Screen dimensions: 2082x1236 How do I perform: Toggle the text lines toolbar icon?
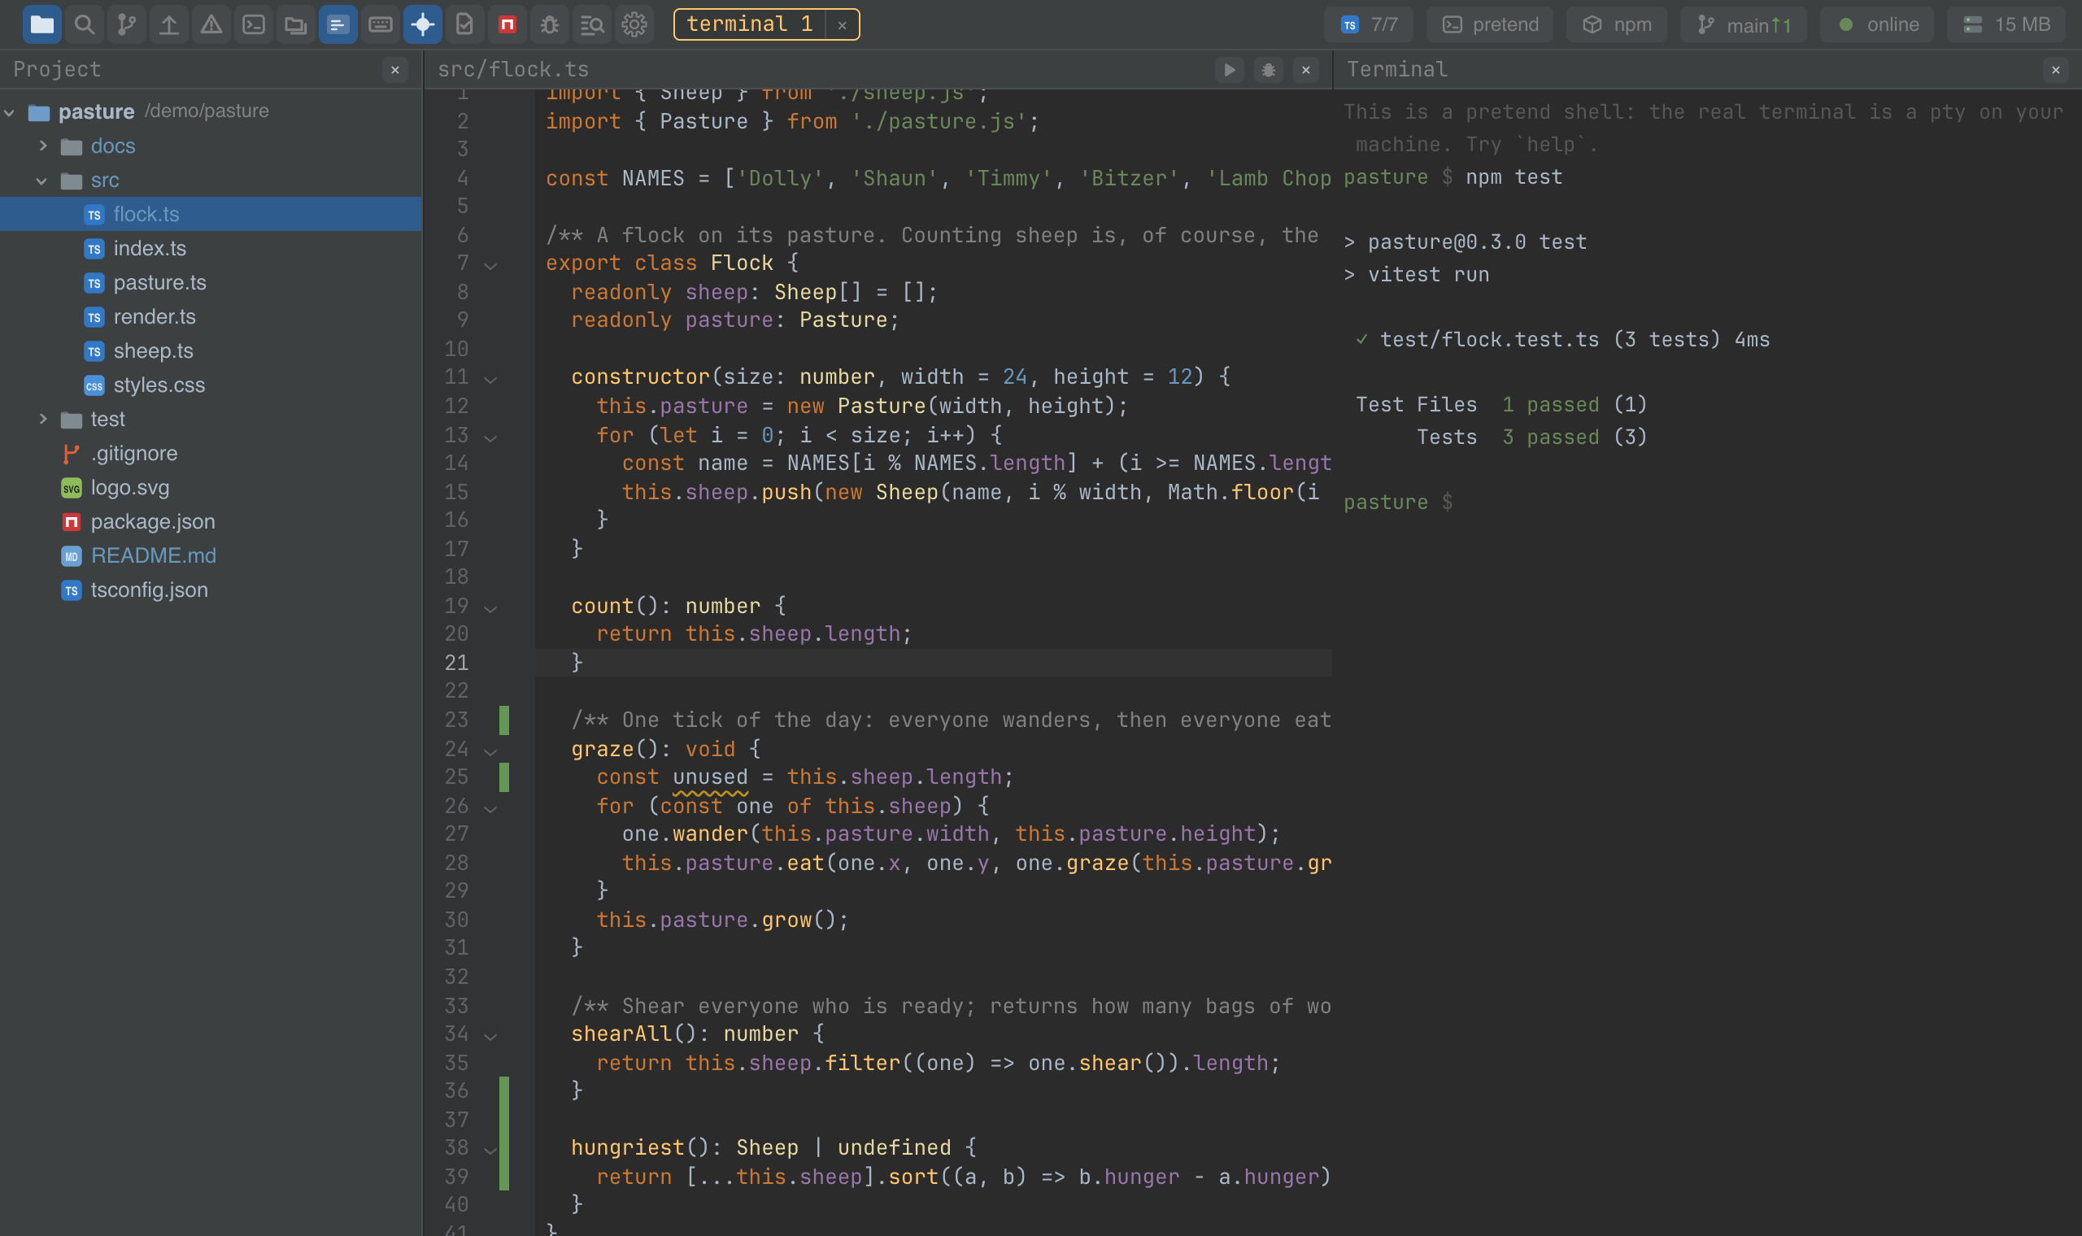(338, 24)
